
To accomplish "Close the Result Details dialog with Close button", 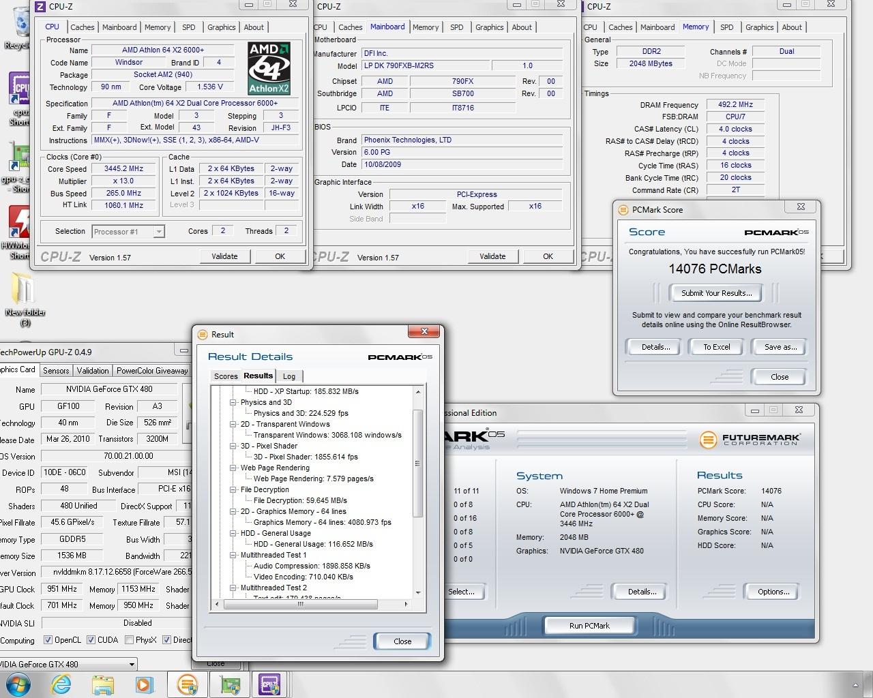I will pyautogui.click(x=402, y=641).
